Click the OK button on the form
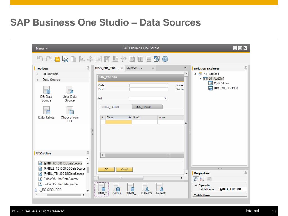Viewport: 288px width, 216px height. (106, 169)
